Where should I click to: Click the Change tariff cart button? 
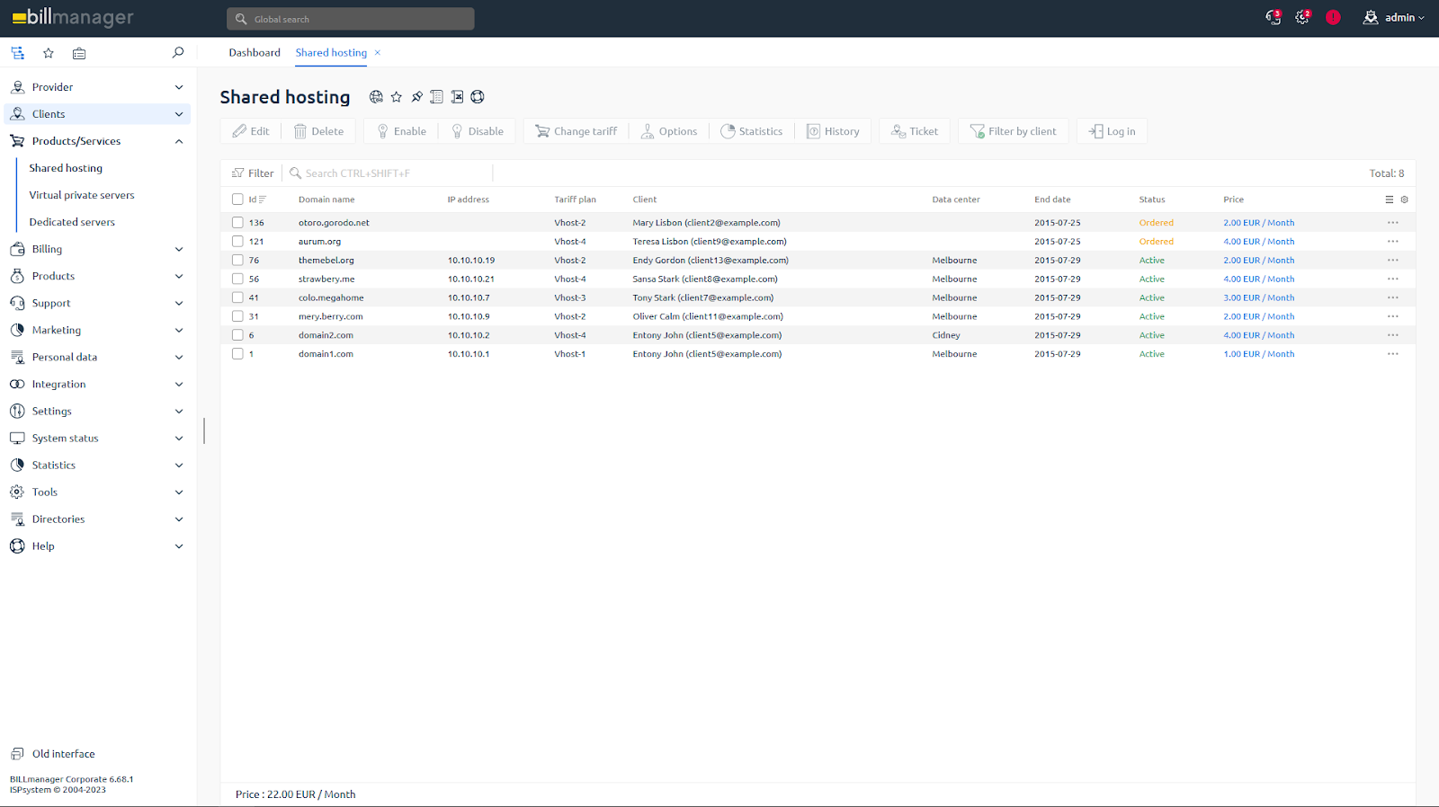click(x=576, y=131)
